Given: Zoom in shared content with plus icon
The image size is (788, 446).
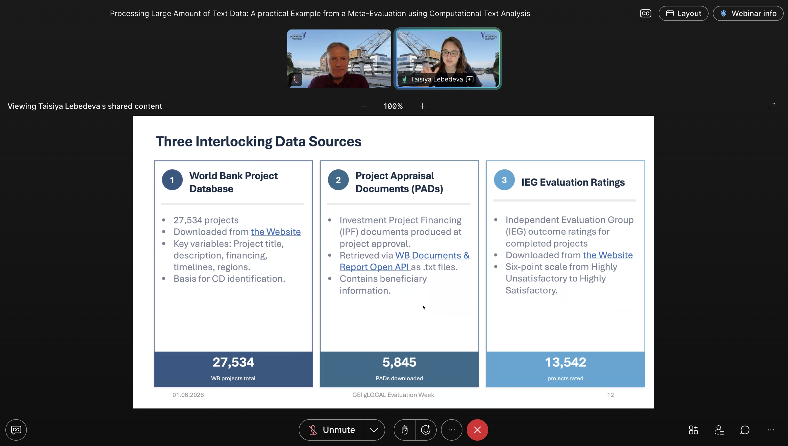Looking at the screenshot, I should click(x=422, y=106).
